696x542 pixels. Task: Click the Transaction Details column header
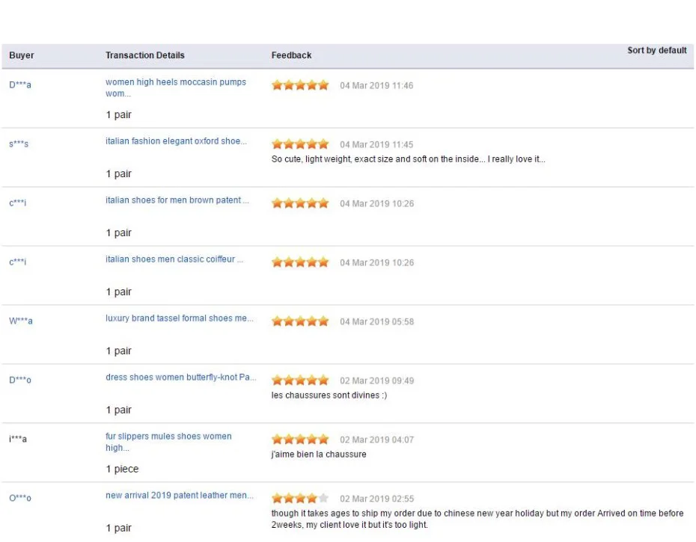click(144, 55)
